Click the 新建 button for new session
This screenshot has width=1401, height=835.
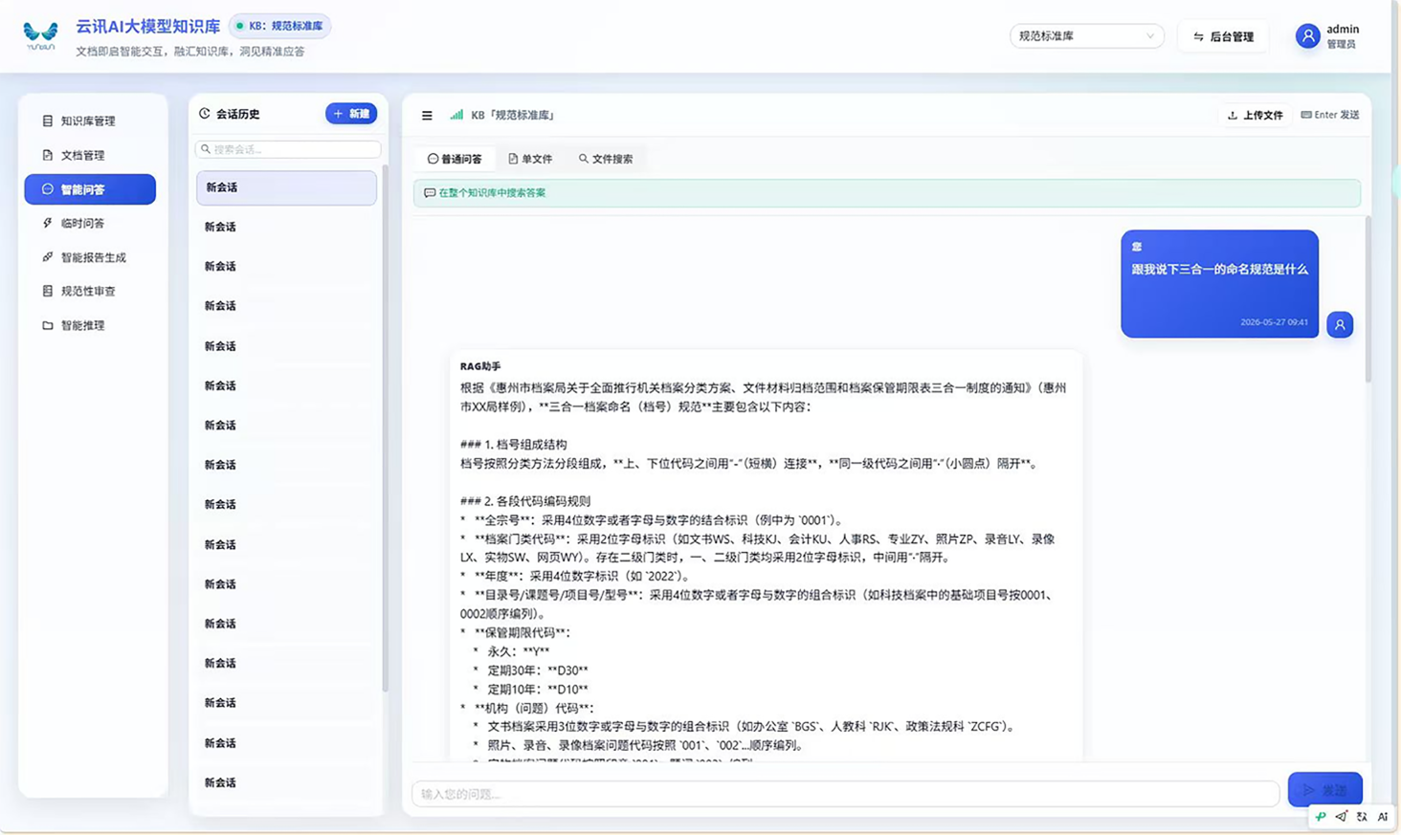pyautogui.click(x=351, y=114)
